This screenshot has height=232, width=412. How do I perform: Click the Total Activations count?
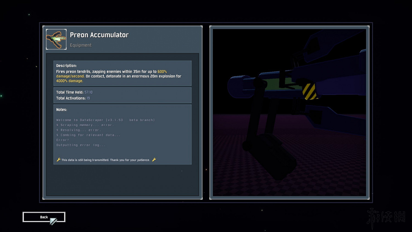88,98
